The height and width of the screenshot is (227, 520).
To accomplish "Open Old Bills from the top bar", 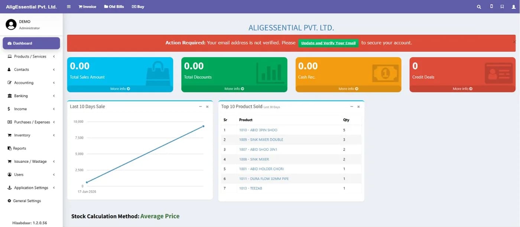I will [x=114, y=7].
